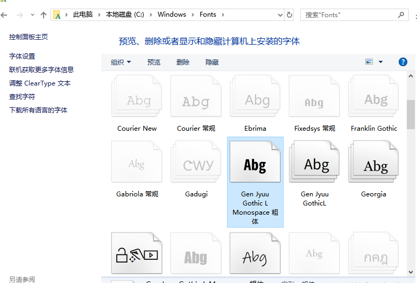
Task: Click the search magnifier icon
Action: click(x=401, y=15)
